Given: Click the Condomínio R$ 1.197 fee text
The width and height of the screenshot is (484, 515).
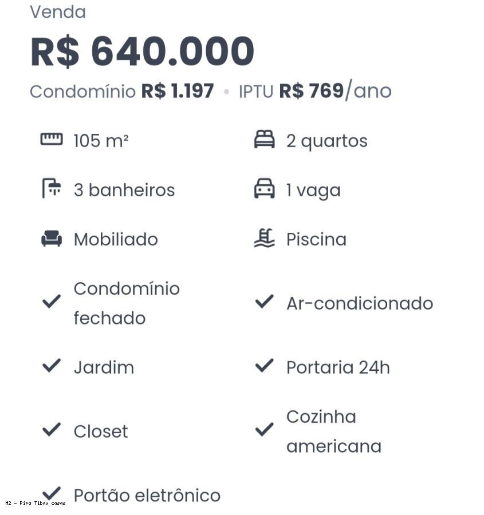Looking at the screenshot, I should [121, 91].
